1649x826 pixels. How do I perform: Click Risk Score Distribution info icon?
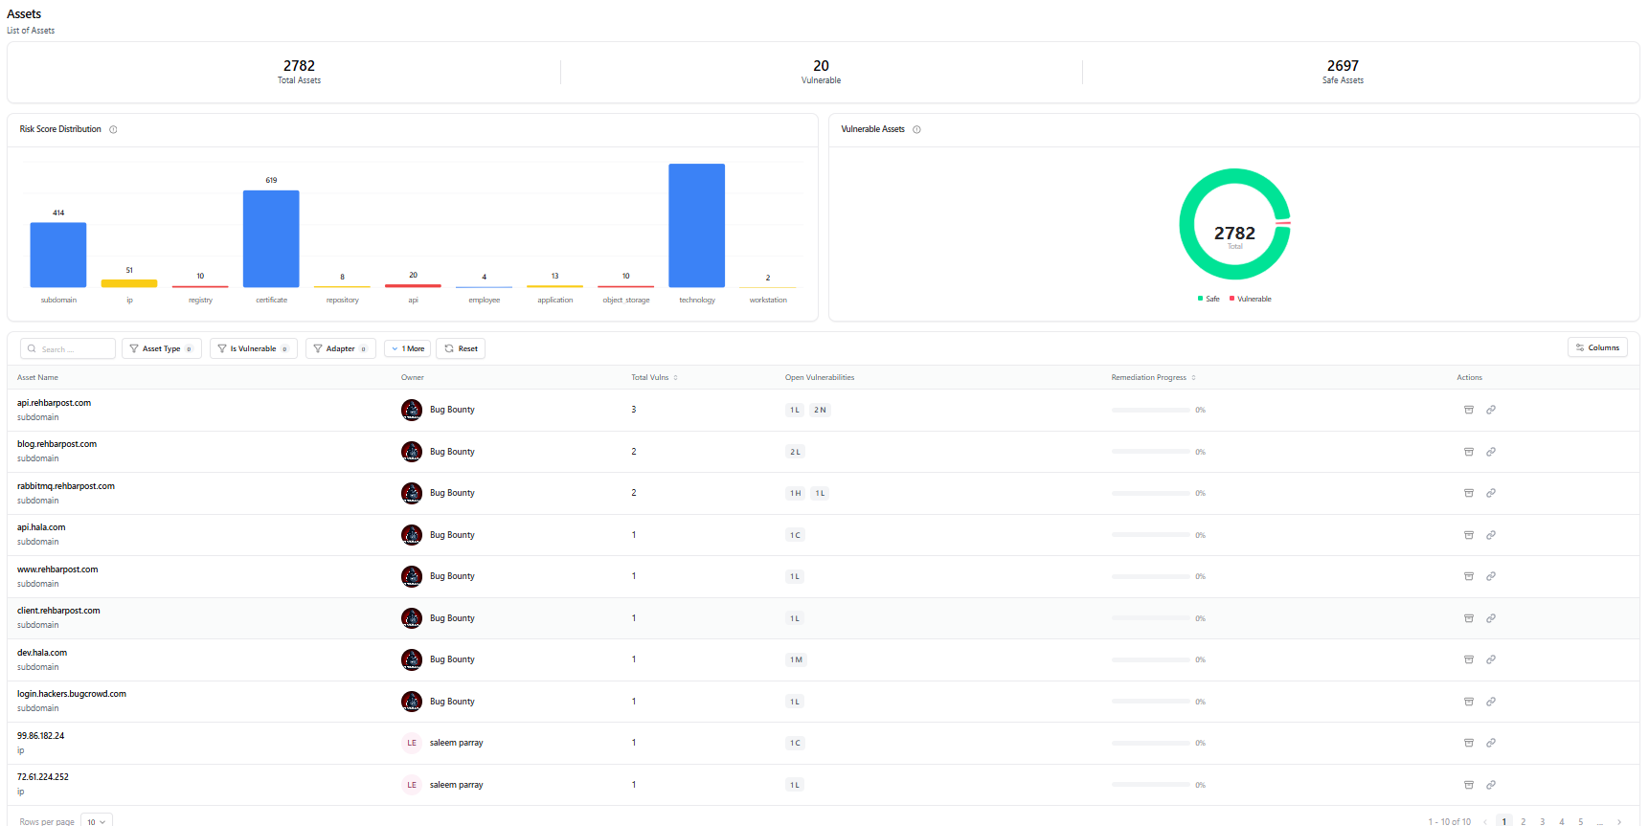pos(113,130)
